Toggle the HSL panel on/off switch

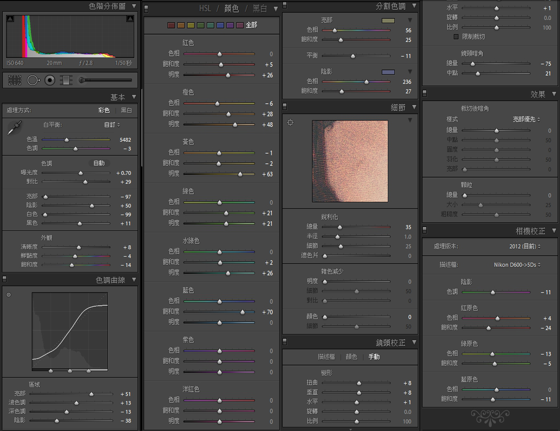click(146, 9)
